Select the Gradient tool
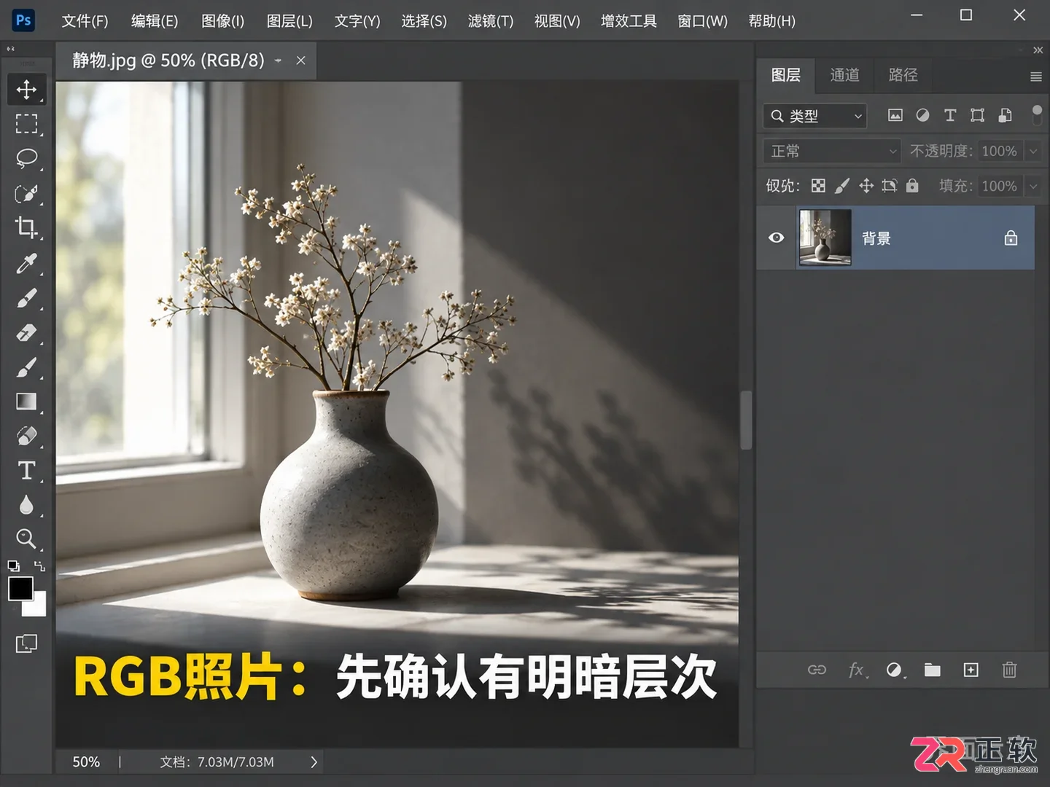The height and width of the screenshot is (787, 1050). point(27,402)
